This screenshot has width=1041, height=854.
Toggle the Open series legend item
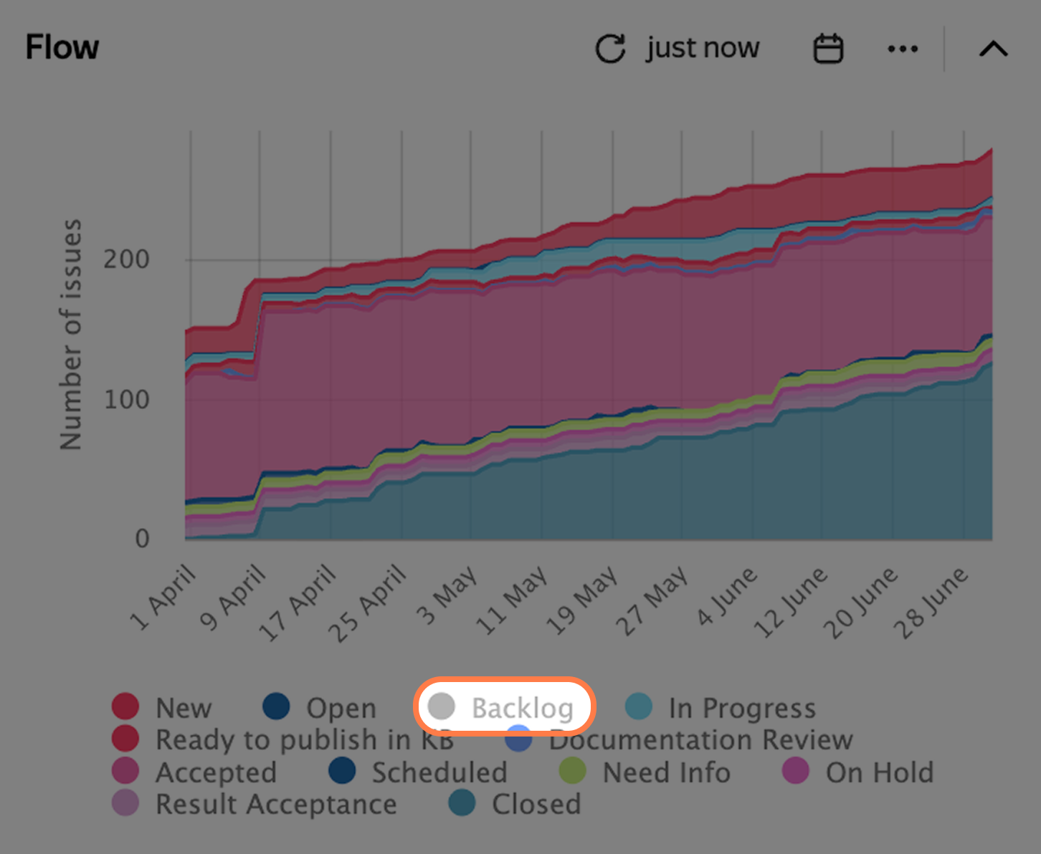click(x=320, y=707)
